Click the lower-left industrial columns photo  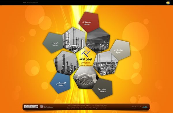(66, 63)
